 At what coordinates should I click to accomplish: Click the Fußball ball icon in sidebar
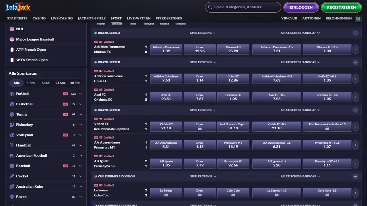12,94
